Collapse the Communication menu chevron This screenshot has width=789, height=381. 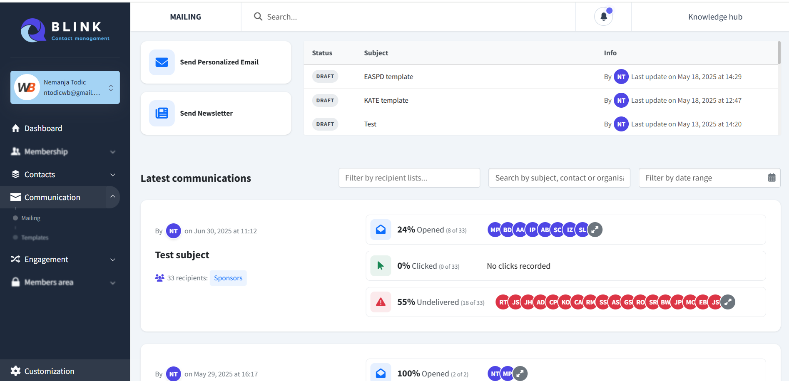pyautogui.click(x=112, y=196)
